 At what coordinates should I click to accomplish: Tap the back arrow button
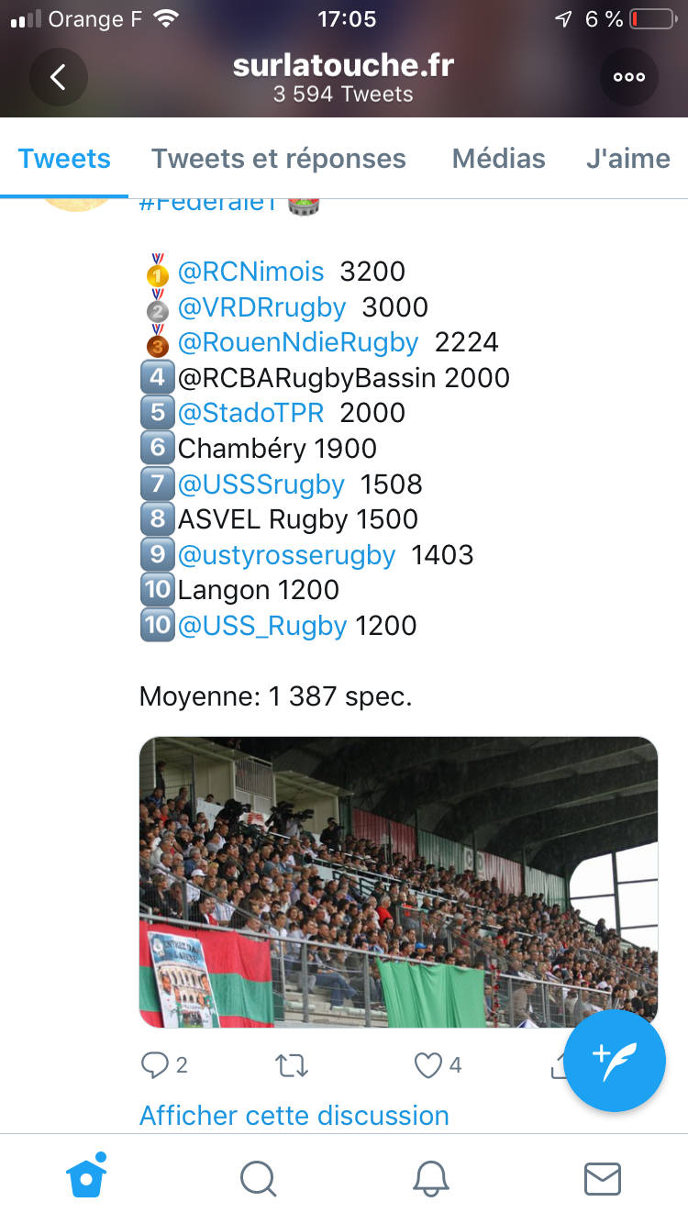click(59, 77)
